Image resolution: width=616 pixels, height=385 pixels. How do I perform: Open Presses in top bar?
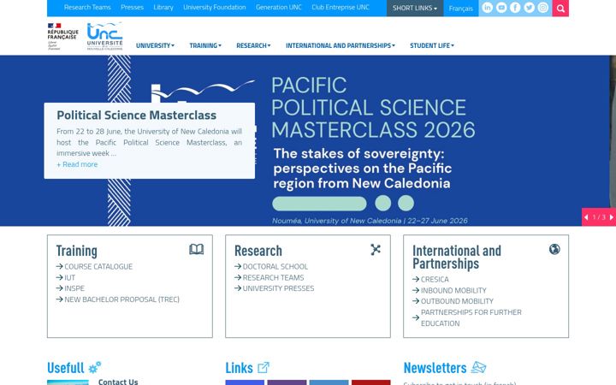[132, 7]
